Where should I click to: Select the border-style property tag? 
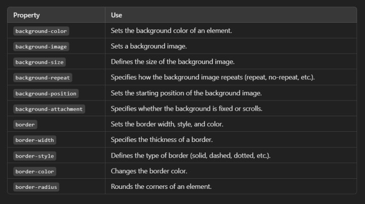(x=34, y=156)
